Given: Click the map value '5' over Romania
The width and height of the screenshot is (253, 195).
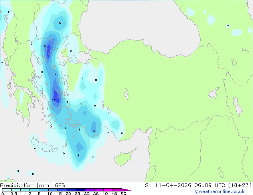Looking at the screenshot, I should click(60, 23).
